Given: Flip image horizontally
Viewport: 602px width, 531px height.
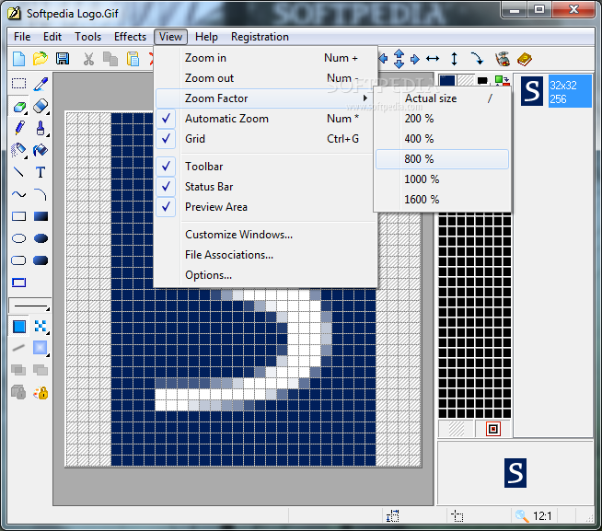Looking at the screenshot, I should pos(433,59).
